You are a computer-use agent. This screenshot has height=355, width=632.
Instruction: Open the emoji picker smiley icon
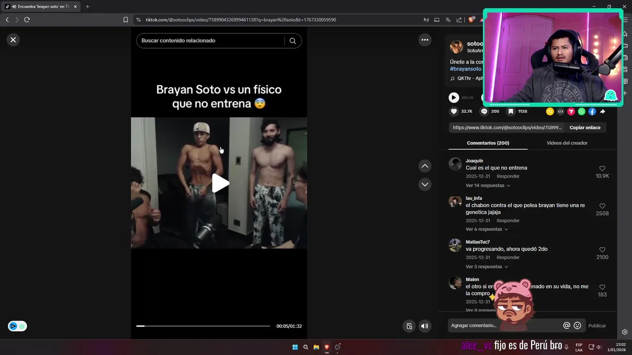coord(577,325)
